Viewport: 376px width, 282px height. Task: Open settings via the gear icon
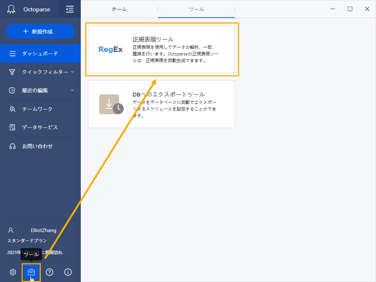13,272
